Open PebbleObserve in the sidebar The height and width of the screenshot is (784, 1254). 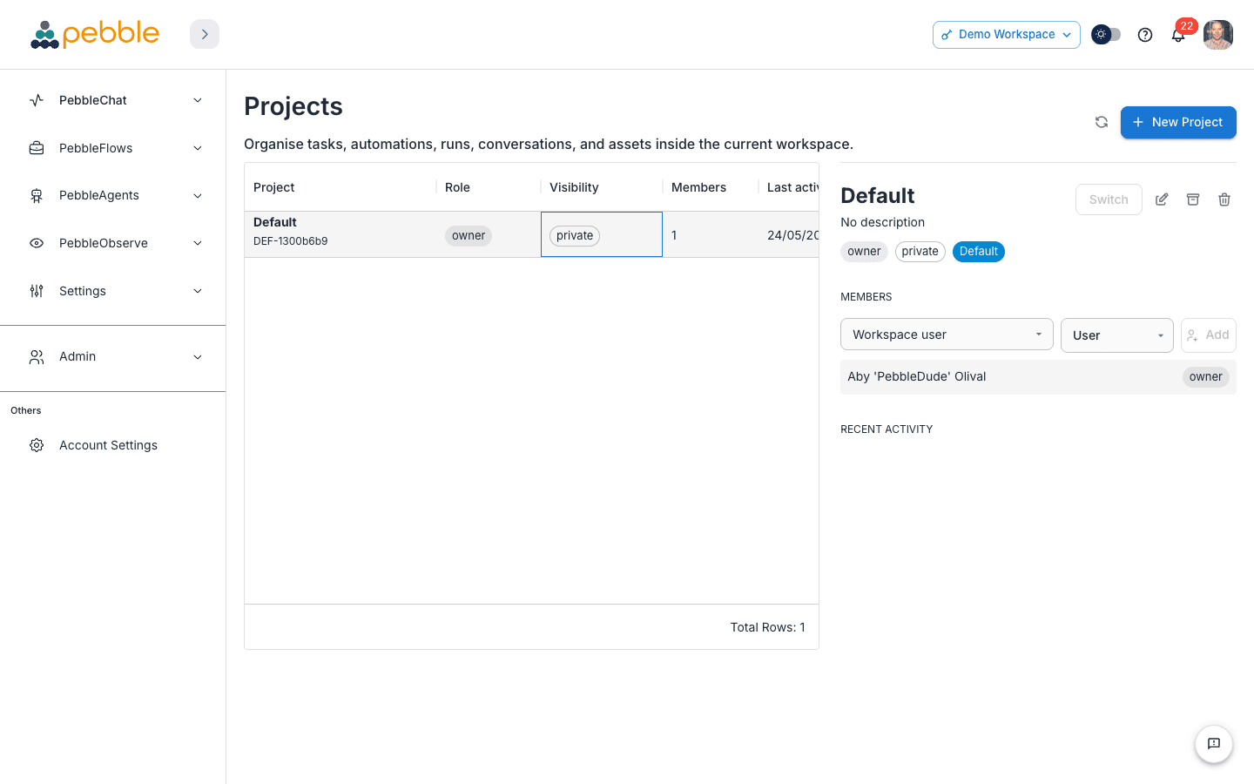coord(113,243)
